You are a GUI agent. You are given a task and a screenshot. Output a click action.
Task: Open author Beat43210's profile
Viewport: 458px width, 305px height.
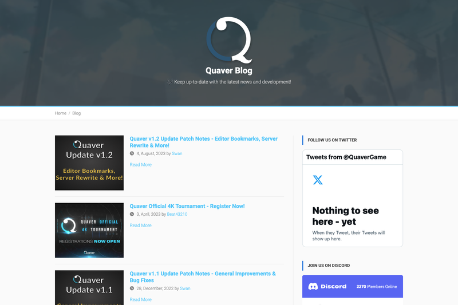click(177, 214)
